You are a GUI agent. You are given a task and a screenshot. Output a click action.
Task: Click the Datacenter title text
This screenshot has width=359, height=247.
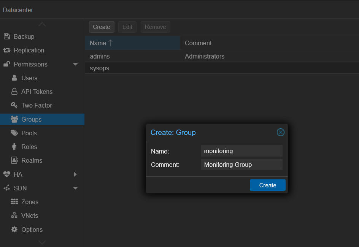18,10
